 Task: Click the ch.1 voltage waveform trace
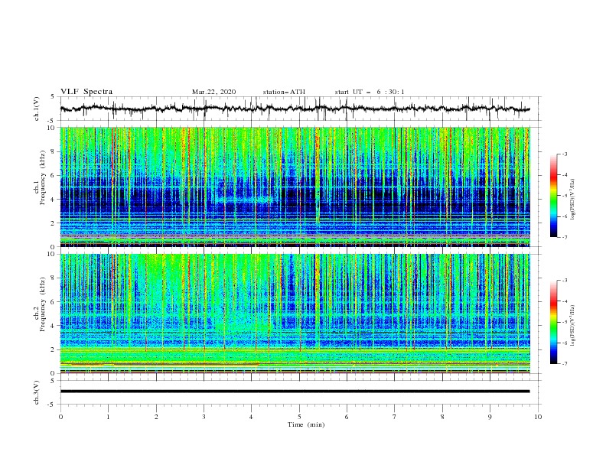tap(295, 109)
